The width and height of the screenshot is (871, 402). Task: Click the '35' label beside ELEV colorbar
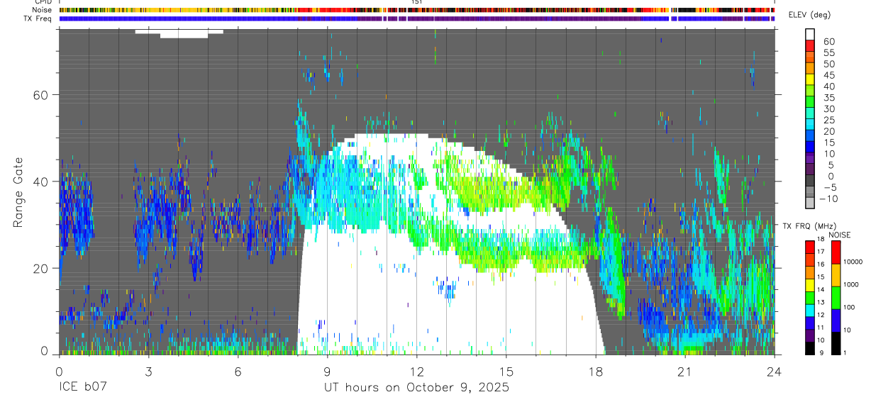point(828,97)
